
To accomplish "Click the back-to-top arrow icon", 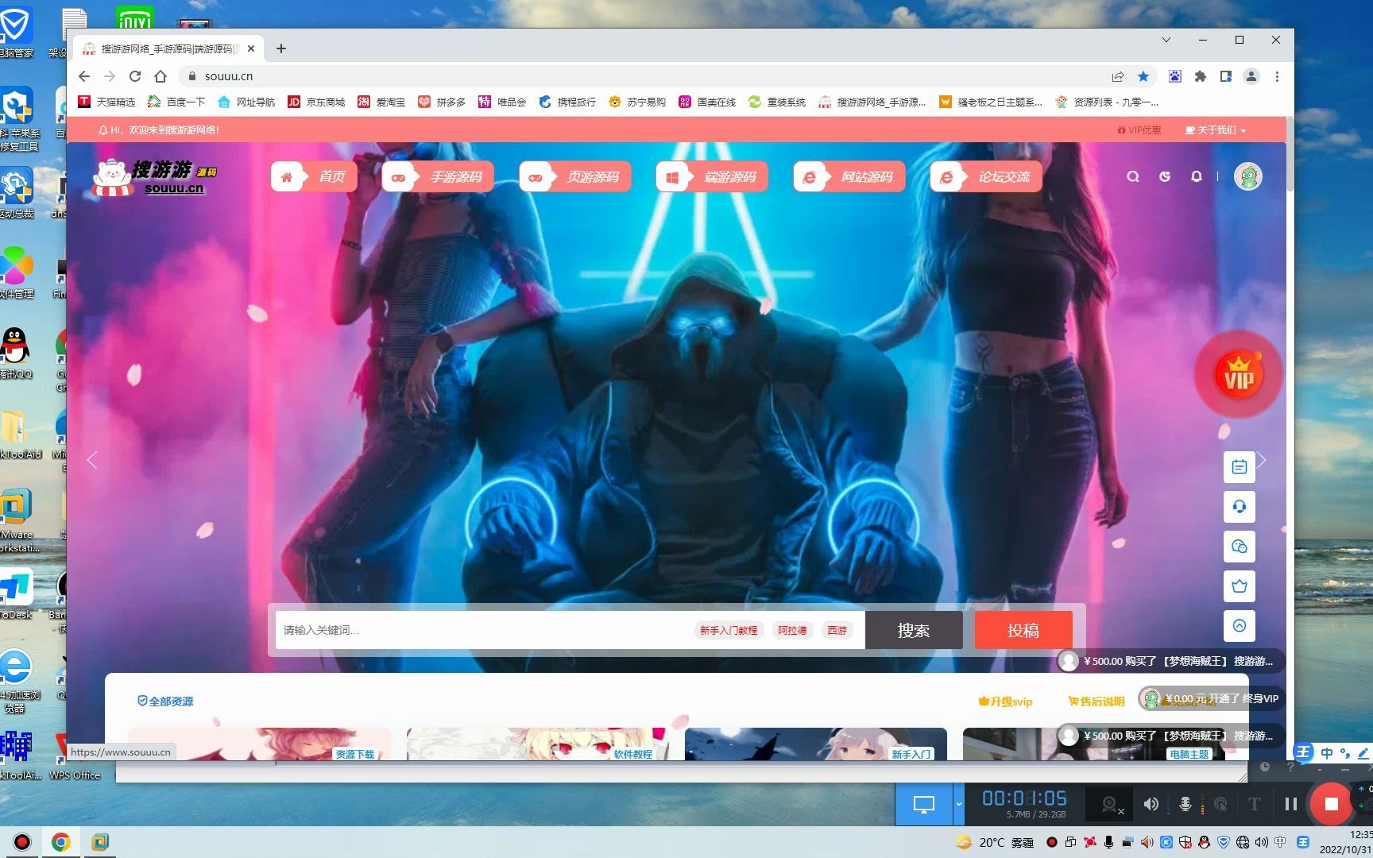I will (1239, 626).
